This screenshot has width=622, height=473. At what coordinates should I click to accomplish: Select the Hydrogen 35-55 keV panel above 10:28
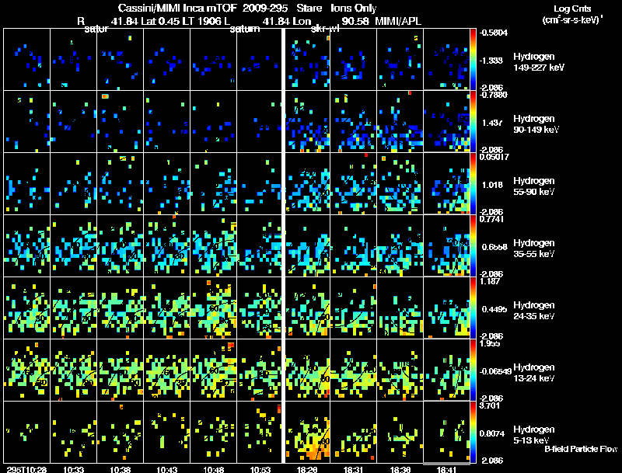tap(27, 245)
